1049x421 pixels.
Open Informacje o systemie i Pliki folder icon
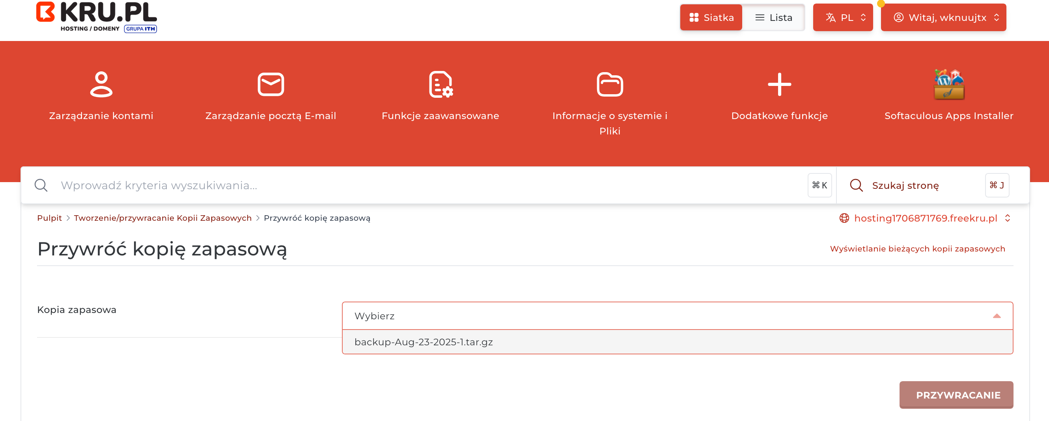click(x=610, y=84)
